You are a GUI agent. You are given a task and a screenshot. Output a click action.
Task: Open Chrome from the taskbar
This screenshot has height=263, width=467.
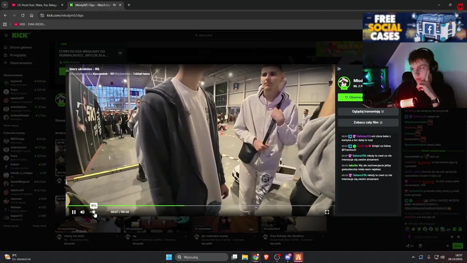(256, 257)
